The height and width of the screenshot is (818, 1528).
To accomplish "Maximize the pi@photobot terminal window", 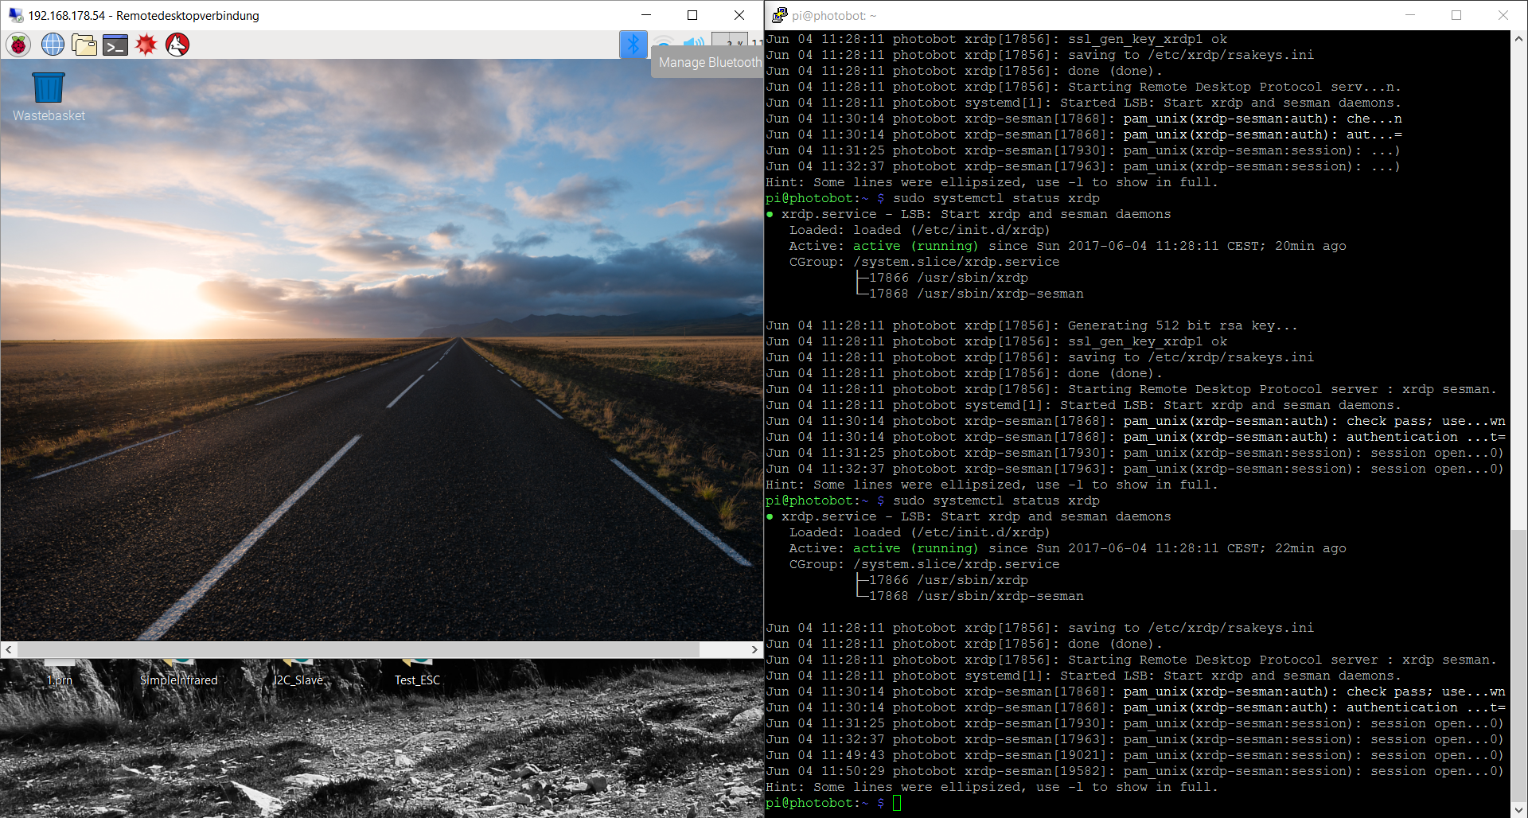I will pos(1456,15).
